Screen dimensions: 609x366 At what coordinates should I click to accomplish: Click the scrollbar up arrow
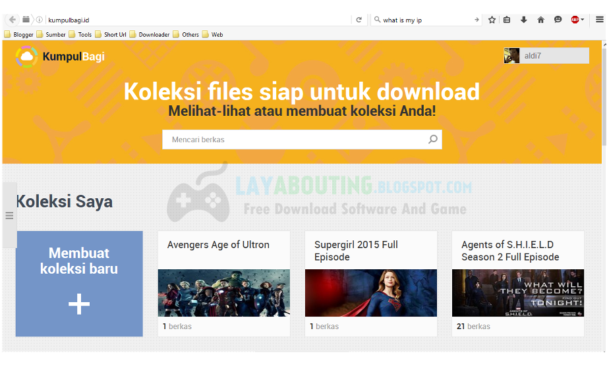click(x=604, y=44)
